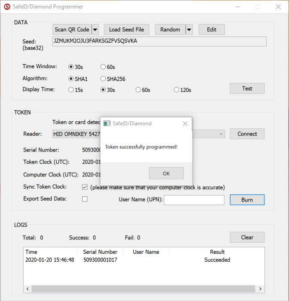Close the SafeID/Diamond popup dialog

185,124
